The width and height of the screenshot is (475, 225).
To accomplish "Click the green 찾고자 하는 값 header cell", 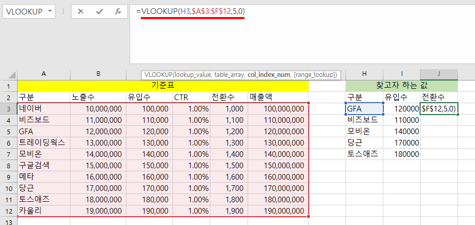I will [401, 86].
